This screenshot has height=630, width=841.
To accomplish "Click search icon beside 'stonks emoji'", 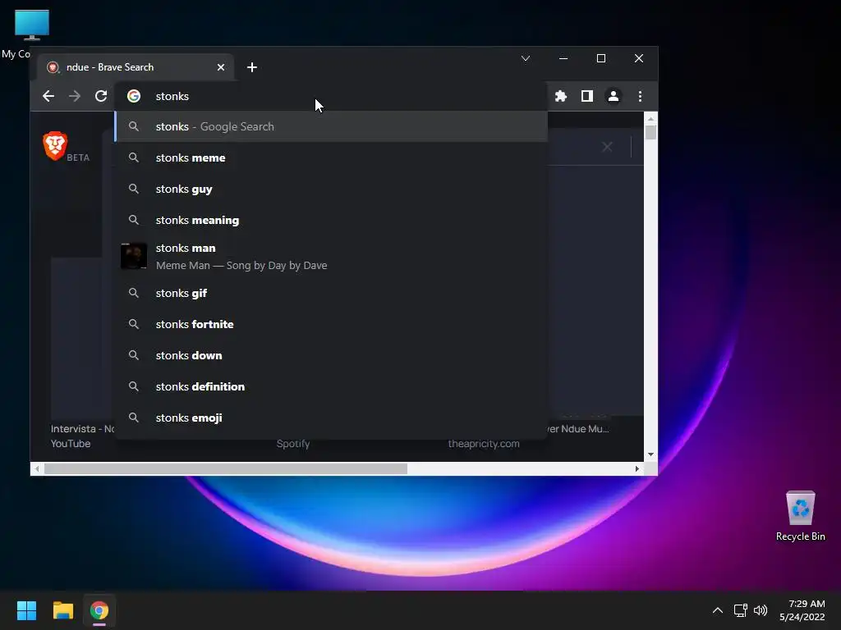I will [134, 418].
